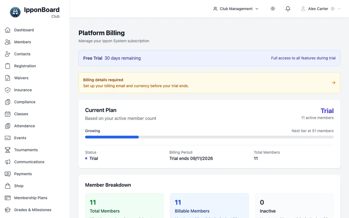
Task: Click the "Platform Billing" heading
Action: [x=101, y=33]
